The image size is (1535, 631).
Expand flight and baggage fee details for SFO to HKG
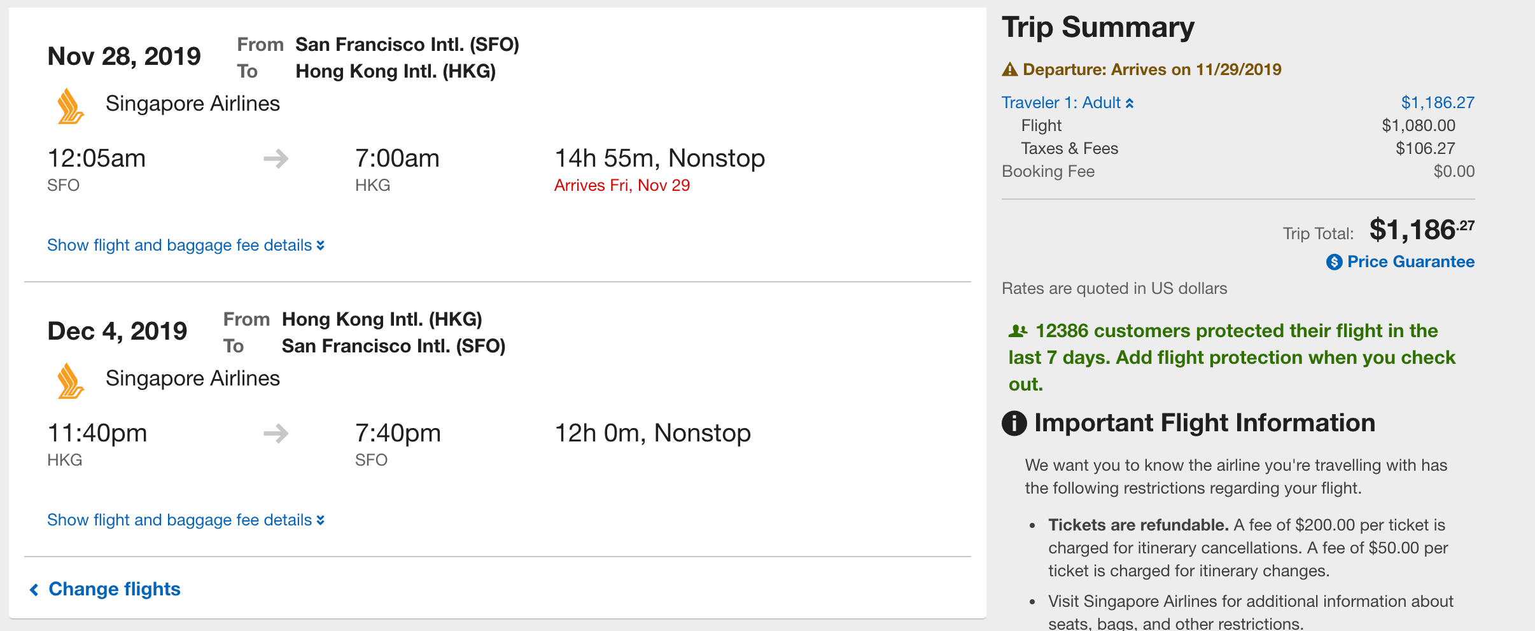186,246
